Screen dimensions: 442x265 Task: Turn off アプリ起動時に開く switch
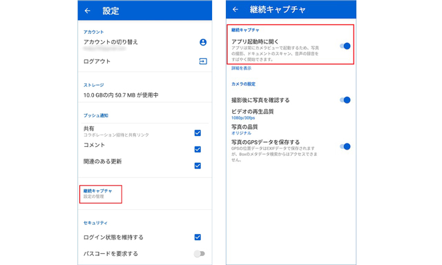[x=345, y=46]
